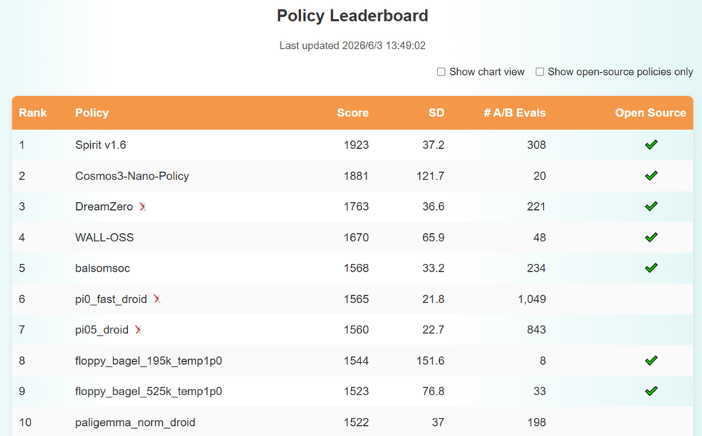
Task: Click Spirit v1.6 open-source checkmark
Action: (651, 145)
